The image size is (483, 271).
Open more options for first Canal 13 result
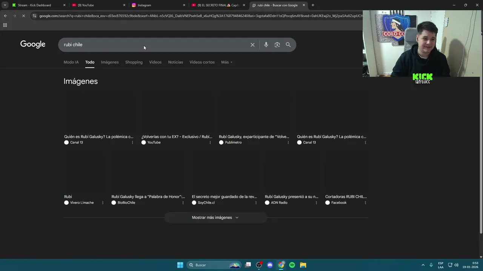tap(132, 143)
